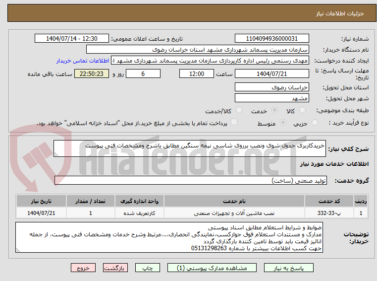
Task: Click the بازگشت back button
Action: [115, 268]
